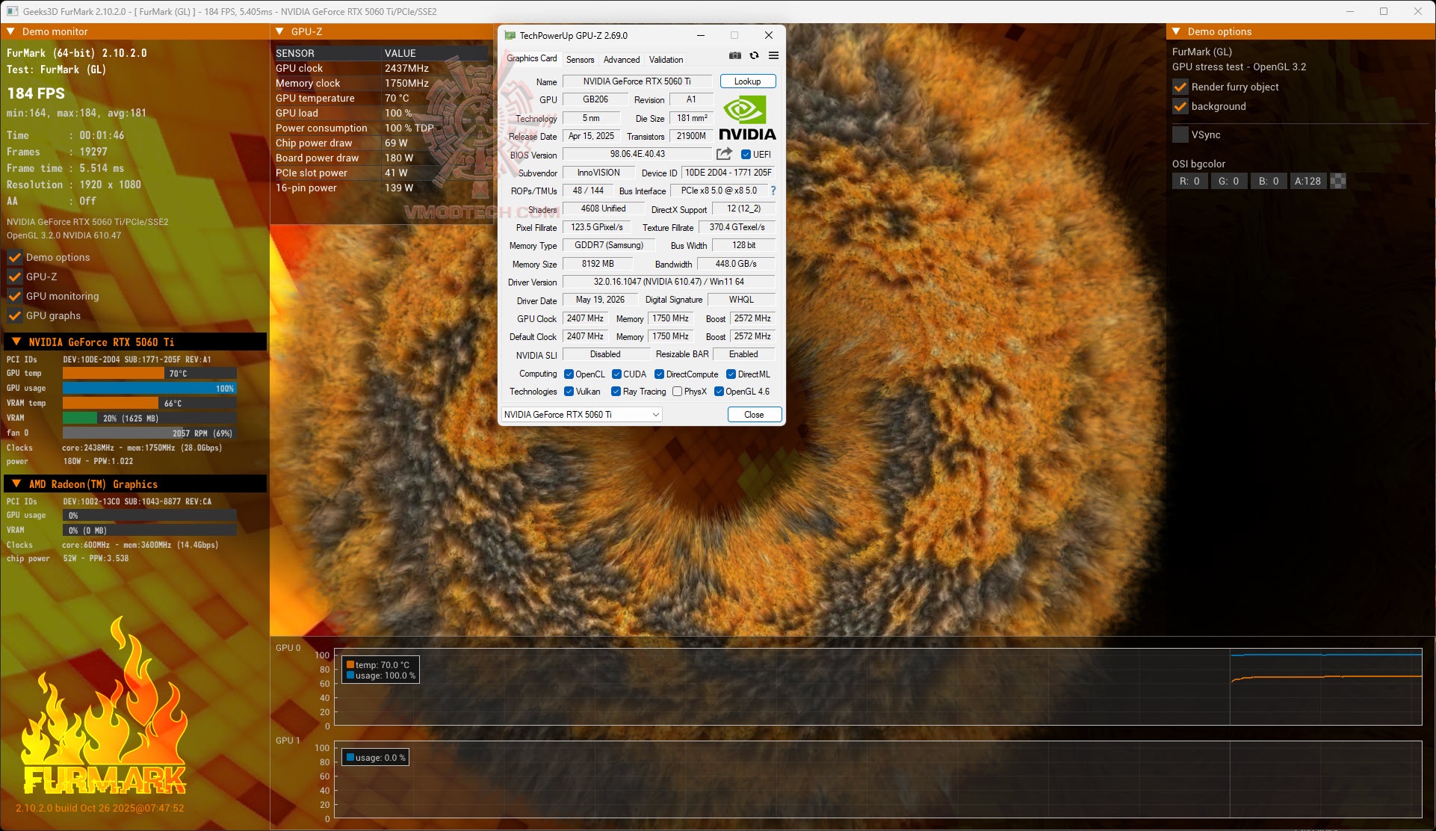Screen dimensions: 1436x831
Task: Click the NVIDIA logo in GPU-Z
Action: click(x=747, y=118)
